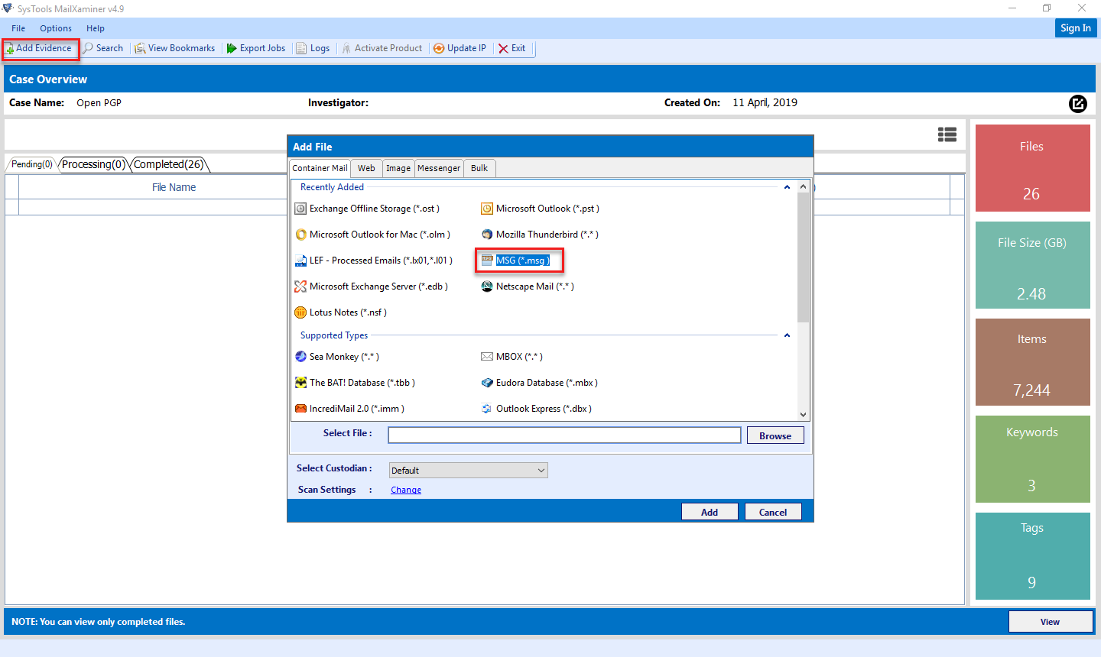
Task: Click the edit case details icon
Action: (1078, 103)
